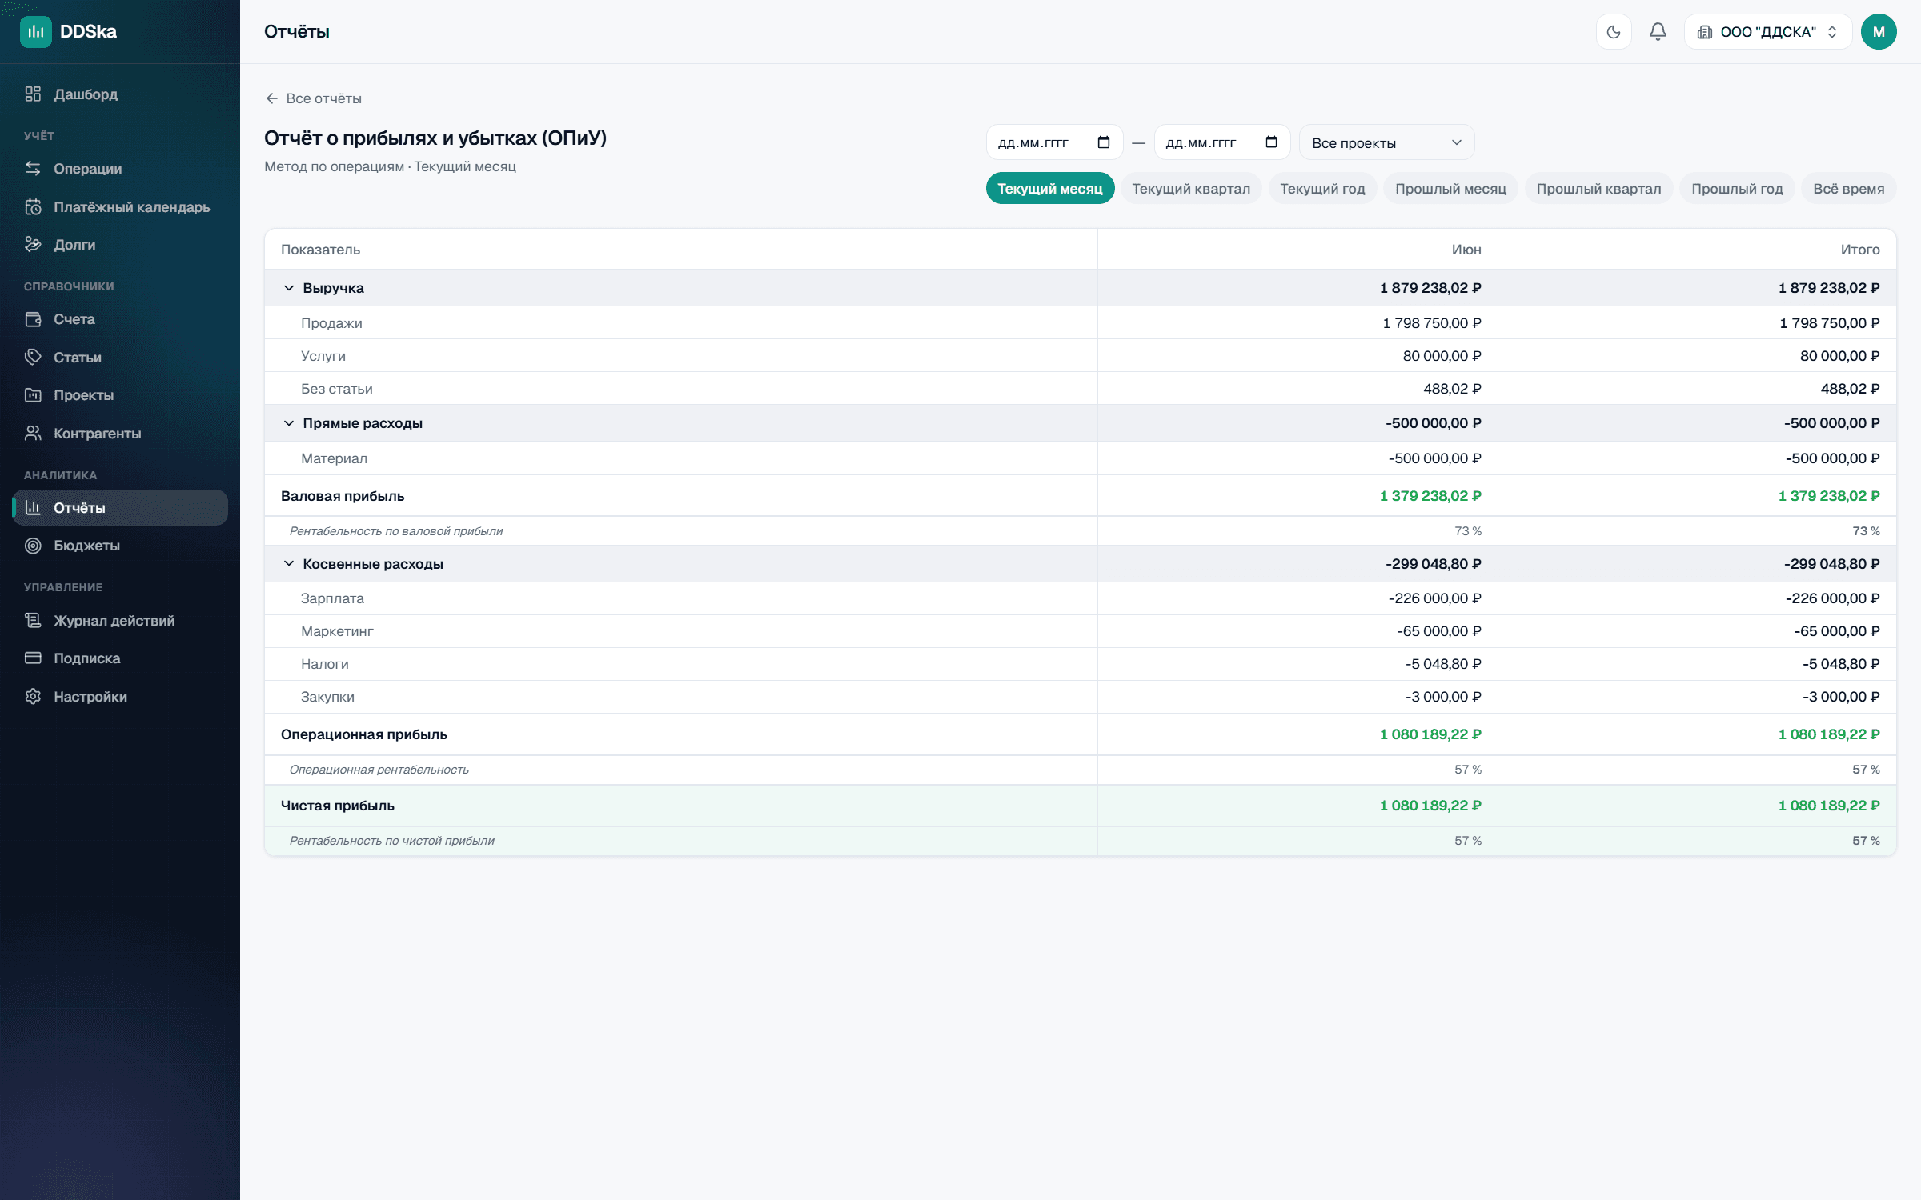Click the end date input field
Screen dimensions: 1921x1200
(1222, 142)
